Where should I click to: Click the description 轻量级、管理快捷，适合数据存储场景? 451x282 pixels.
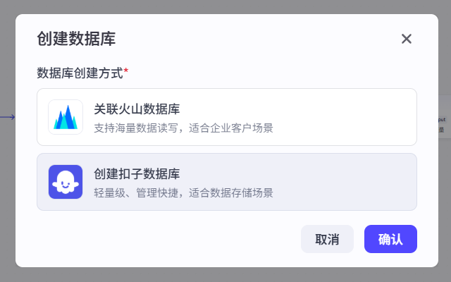coord(183,192)
